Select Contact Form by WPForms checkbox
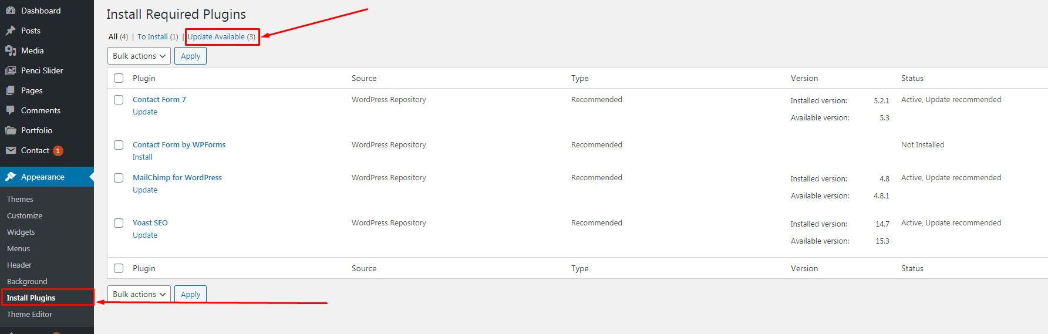 tap(119, 145)
